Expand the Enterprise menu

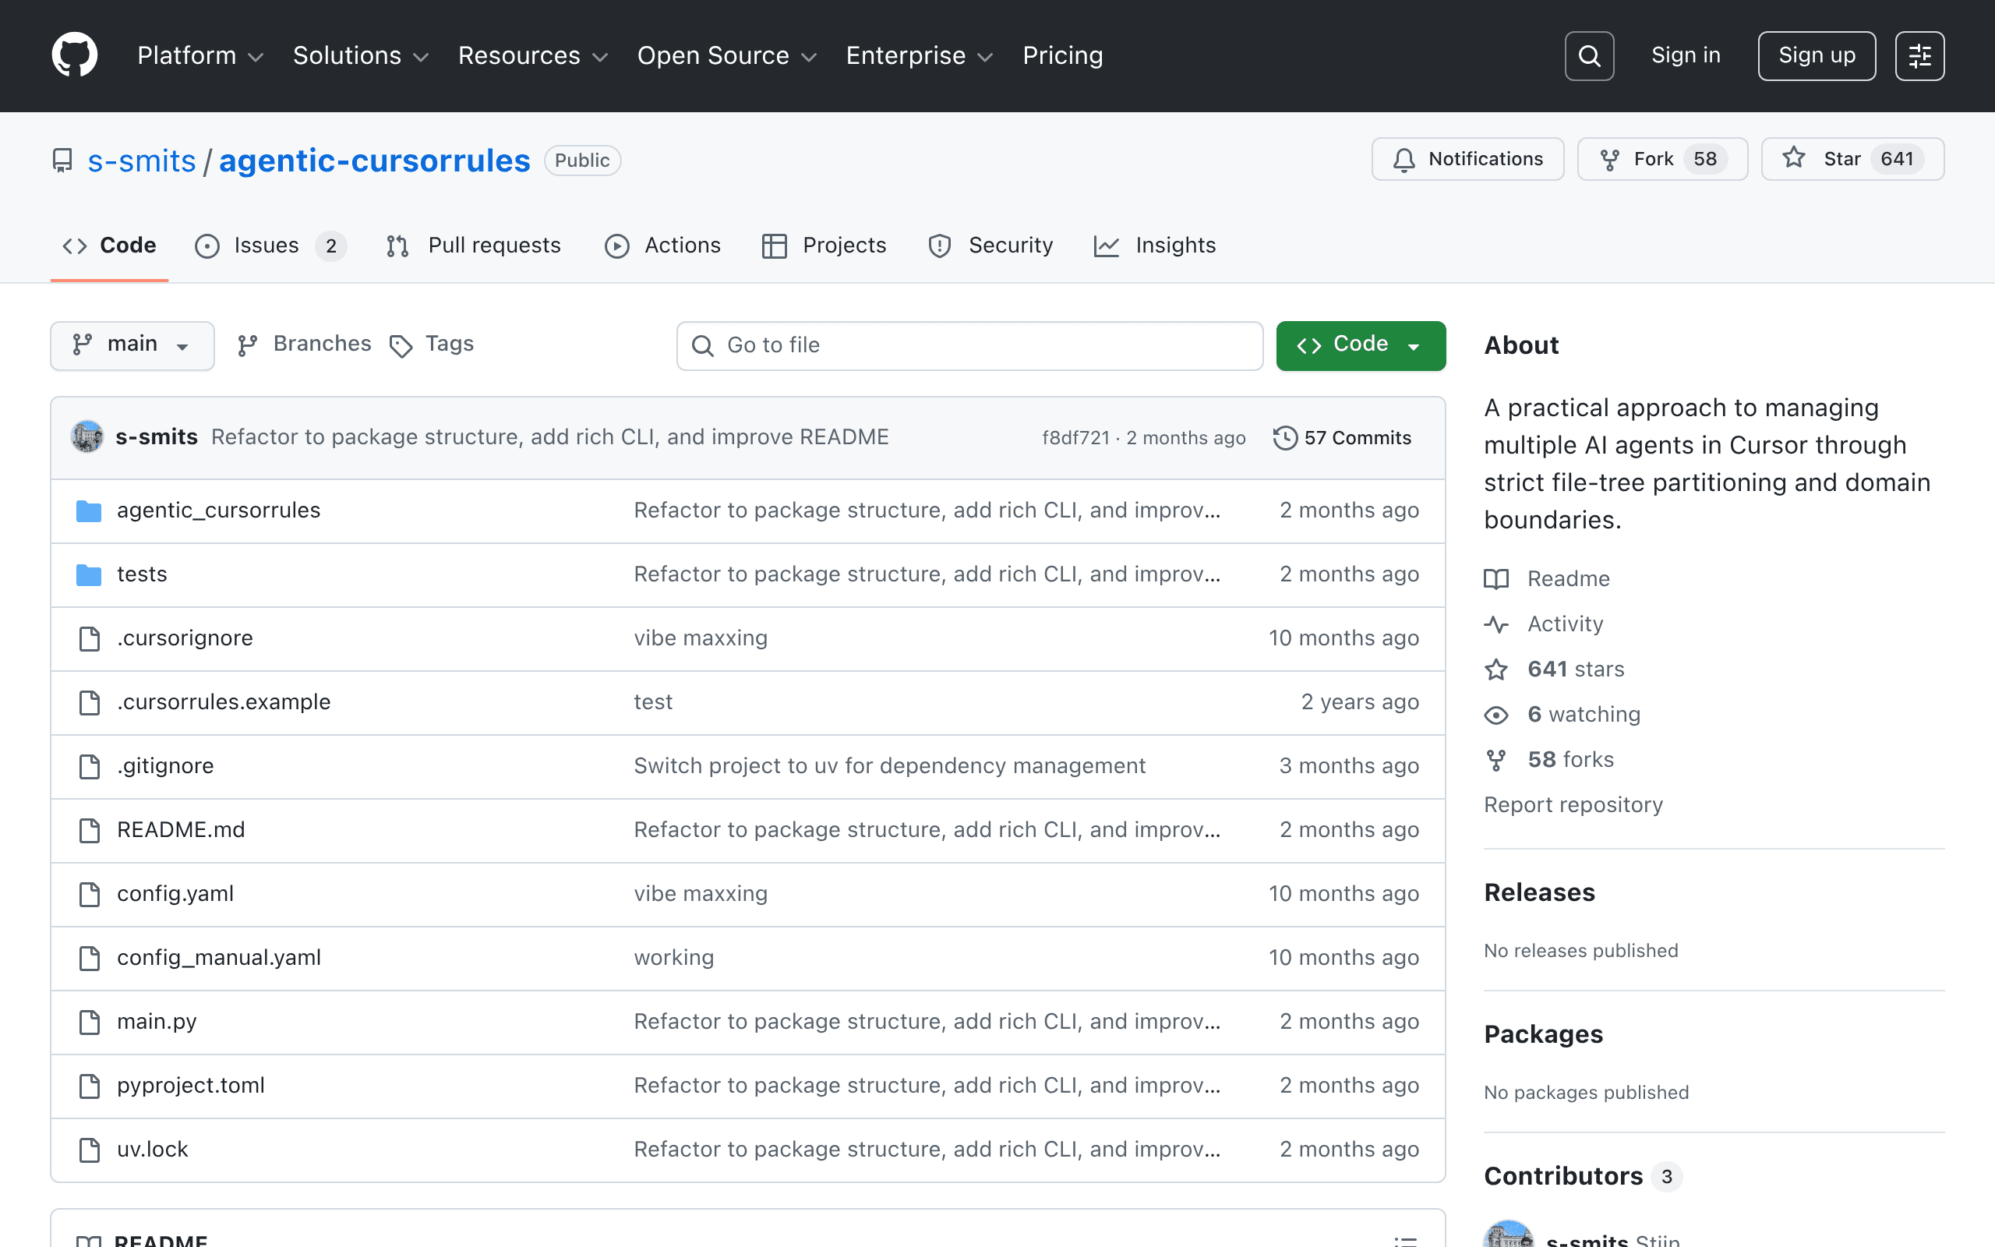point(920,55)
